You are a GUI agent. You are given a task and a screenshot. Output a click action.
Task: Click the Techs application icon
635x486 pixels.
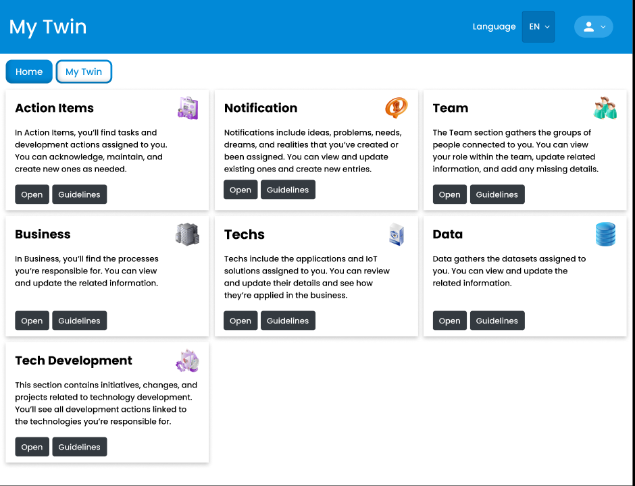click(397, 234)
